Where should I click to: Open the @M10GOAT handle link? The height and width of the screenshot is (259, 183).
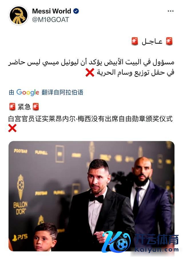click(x=51, y=20)
